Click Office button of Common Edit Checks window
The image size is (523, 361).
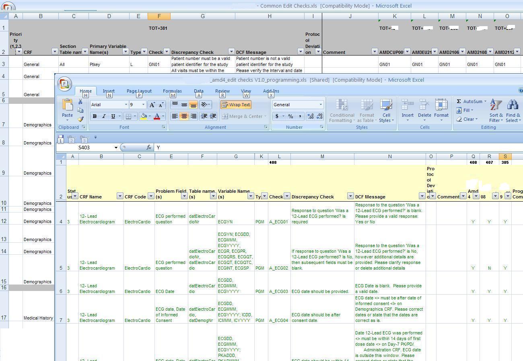pyautogui.click(x=7, y=7)
